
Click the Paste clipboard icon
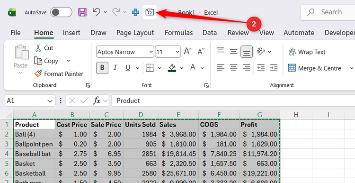21,52
